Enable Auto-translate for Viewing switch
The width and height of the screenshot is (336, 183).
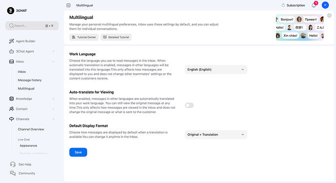coord(189,105)
